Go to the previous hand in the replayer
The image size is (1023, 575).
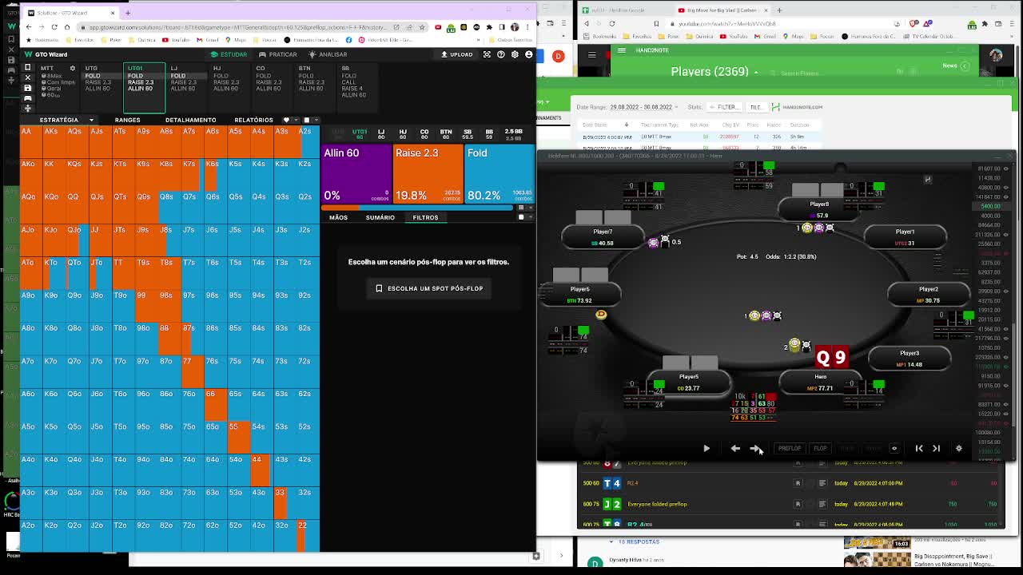coord(919,449)
